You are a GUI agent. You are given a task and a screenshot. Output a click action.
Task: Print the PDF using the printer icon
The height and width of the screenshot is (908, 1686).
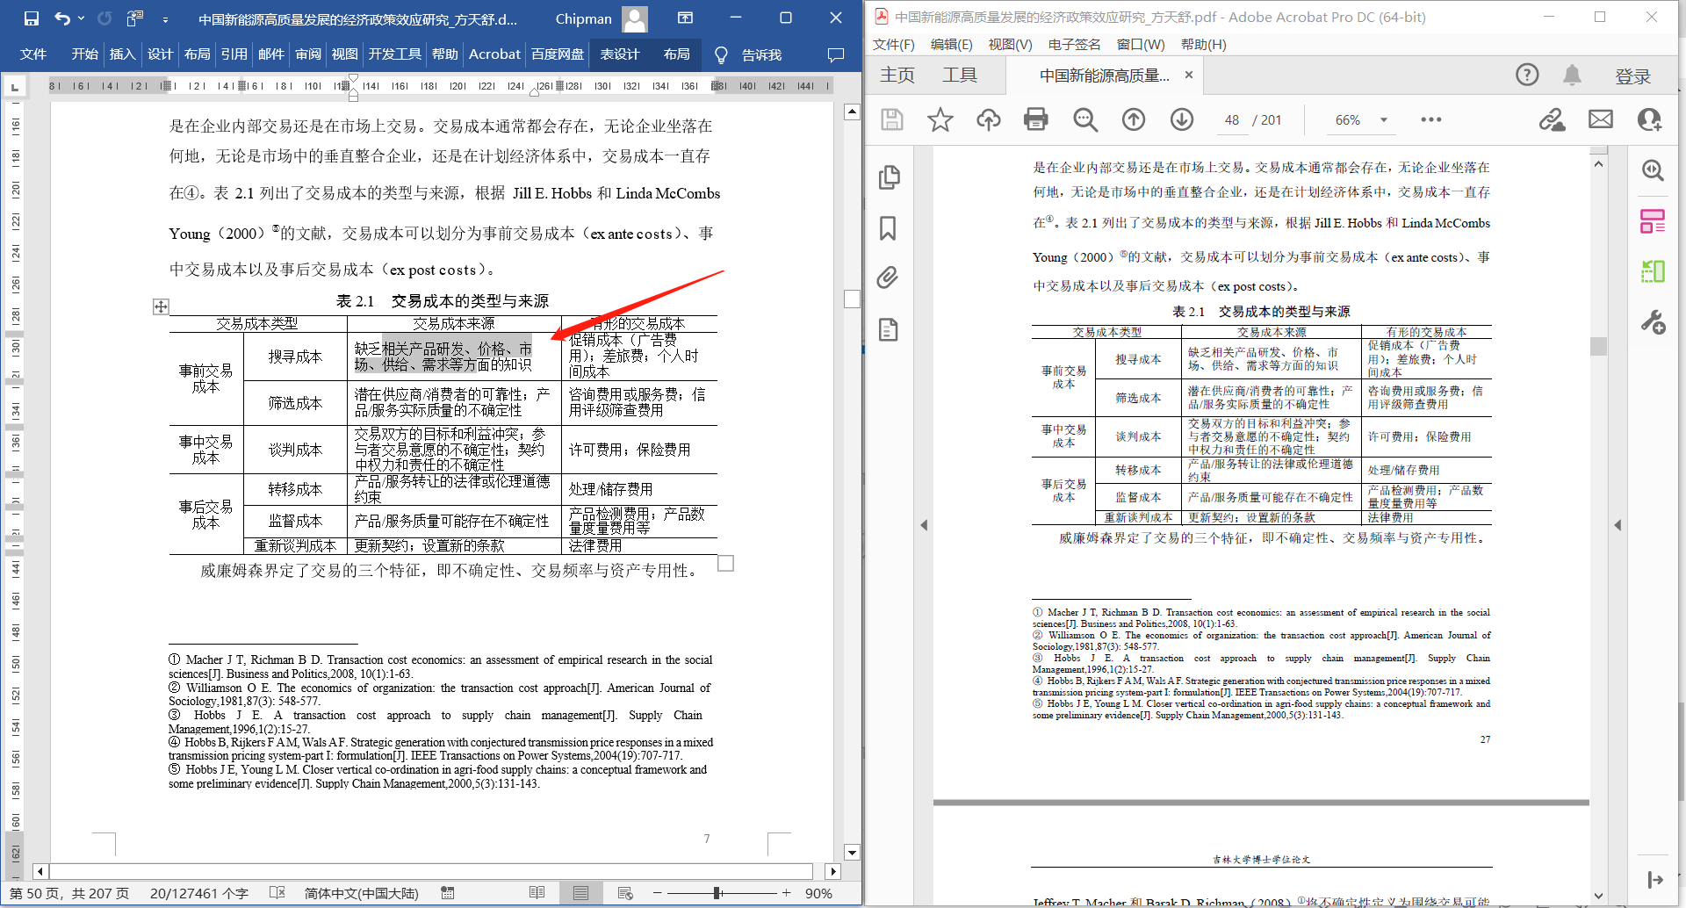point(1036,119)
